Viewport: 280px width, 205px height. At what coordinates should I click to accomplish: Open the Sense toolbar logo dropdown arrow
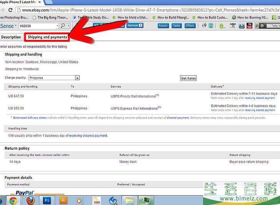15,25
